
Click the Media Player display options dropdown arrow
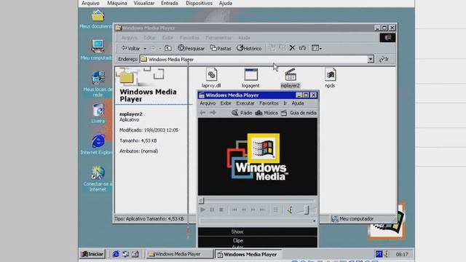coord(314,221)
